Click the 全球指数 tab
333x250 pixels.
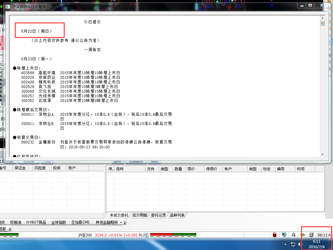click(59, 222)
